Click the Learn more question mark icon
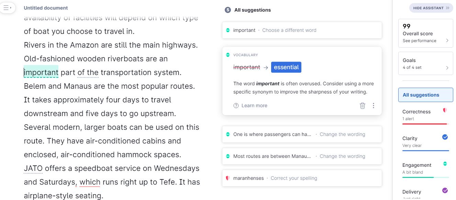This screenshot has height=200, width=456. (x=236, y=105)
